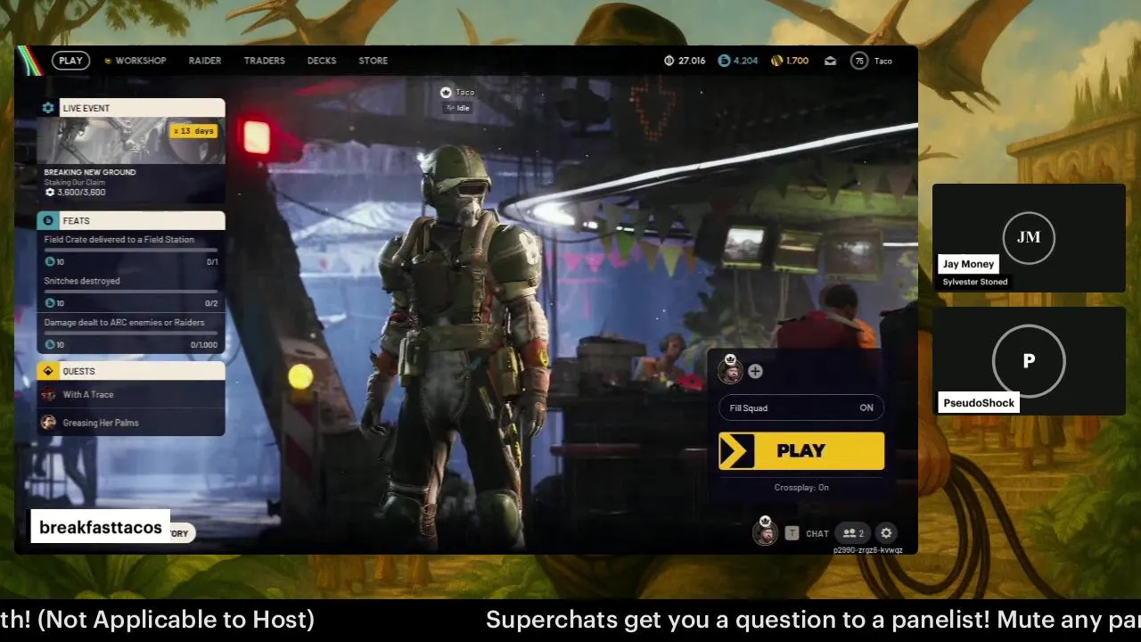
Task: Click the QUESTS header label
Action: [x=78, y=371]
